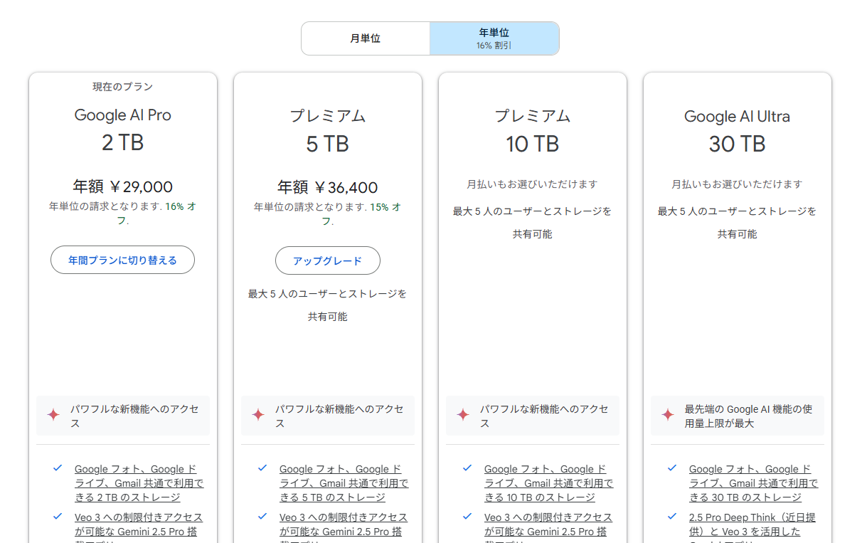Screen dimensions: 862x543
Task: Open the 2 TB のストレージ feature link
Action: pyautogui.click(x=139, y=483)
